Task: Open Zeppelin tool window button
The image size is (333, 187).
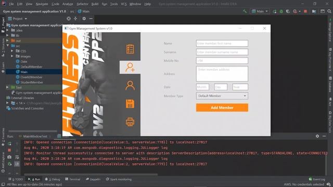Action: (x=93, y=179)
